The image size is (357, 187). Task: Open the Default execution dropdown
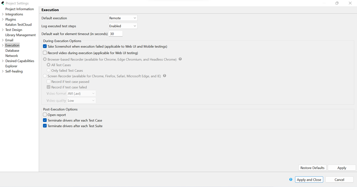123,18
